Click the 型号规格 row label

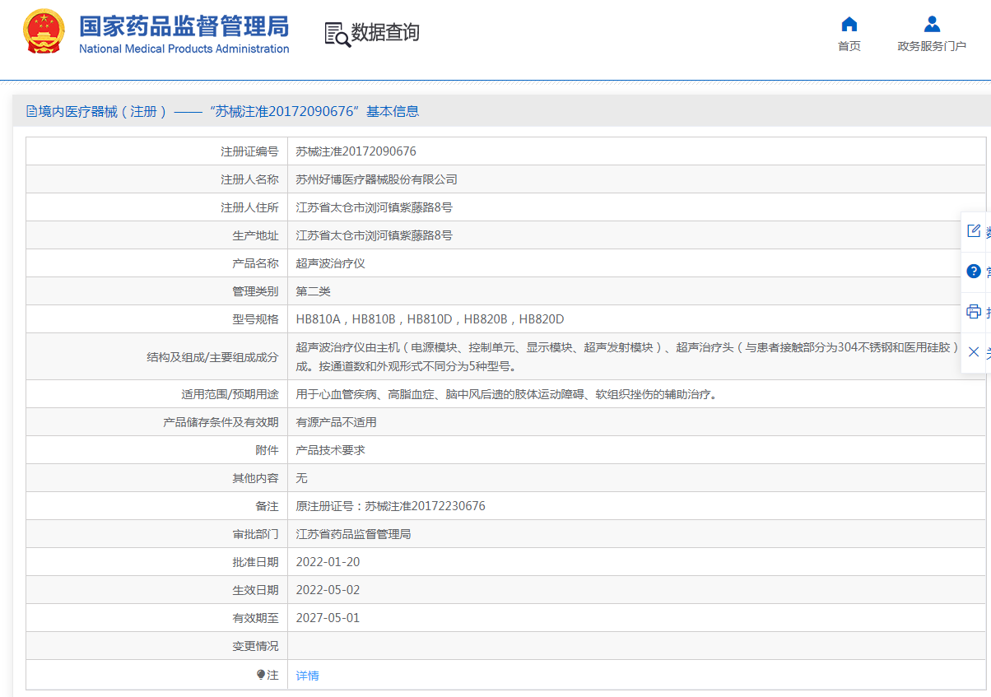[x=255, y=319]
